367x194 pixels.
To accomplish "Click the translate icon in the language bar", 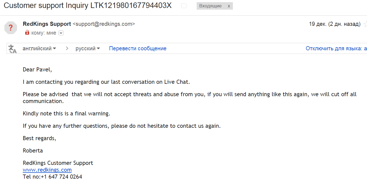I will coord(12,49).
